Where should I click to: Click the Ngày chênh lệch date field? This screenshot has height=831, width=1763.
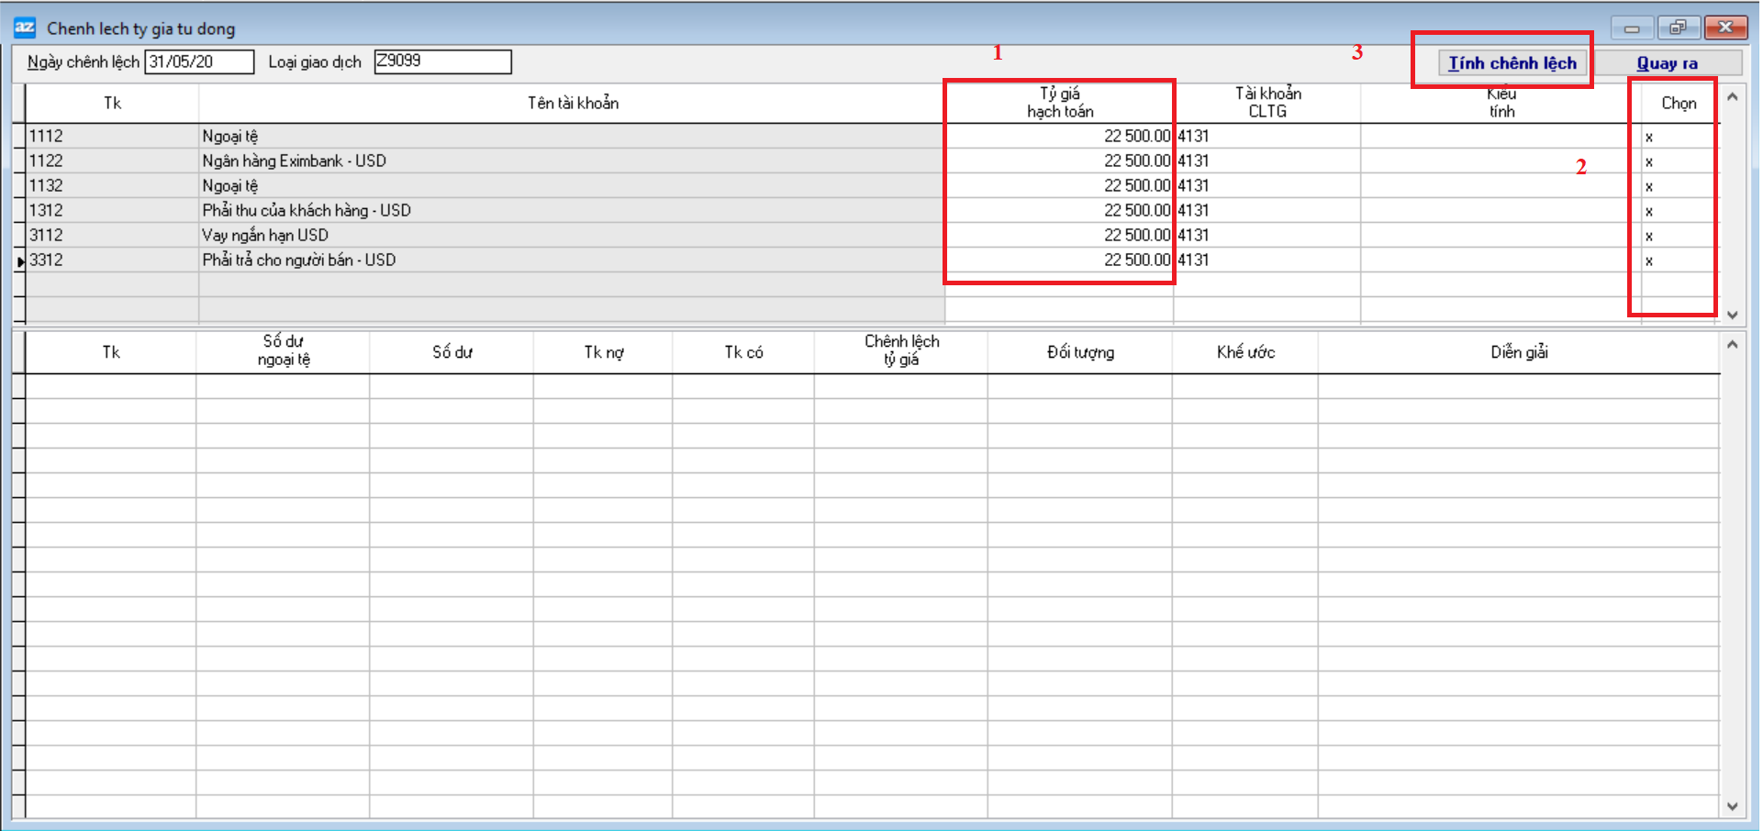[x=199, y=61]
